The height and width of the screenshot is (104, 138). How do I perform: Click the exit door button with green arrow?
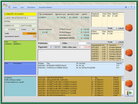129,93
